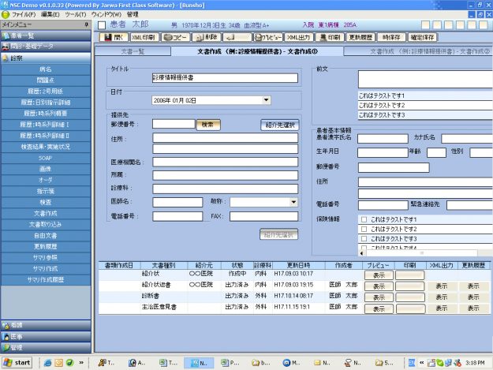Screen dimensions: 493x370
Task: Open the 日付 date dropdown
Action: (266, 100)
